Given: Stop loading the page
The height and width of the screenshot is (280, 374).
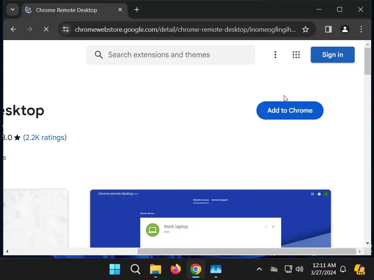Looking at the screenshot, I should click(46, 29).
